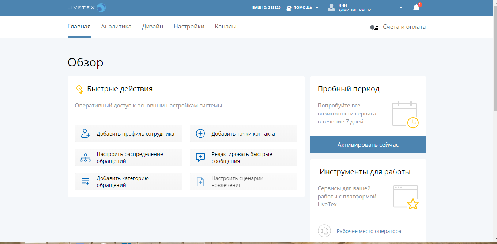Click the operator workspace headset icon
The width and height of the screenshot is (497, 244).
pyautogui.click(x=324, y=231)
